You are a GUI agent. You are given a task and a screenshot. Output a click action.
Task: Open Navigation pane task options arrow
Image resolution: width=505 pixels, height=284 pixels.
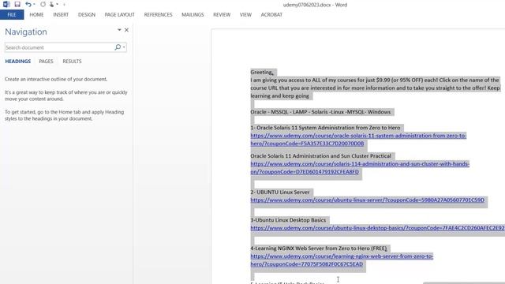[x=119, y=30]
